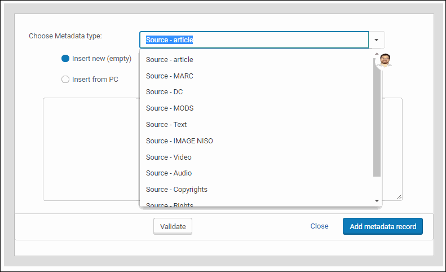Choose Source - Video metadata type

pos(168,157)
